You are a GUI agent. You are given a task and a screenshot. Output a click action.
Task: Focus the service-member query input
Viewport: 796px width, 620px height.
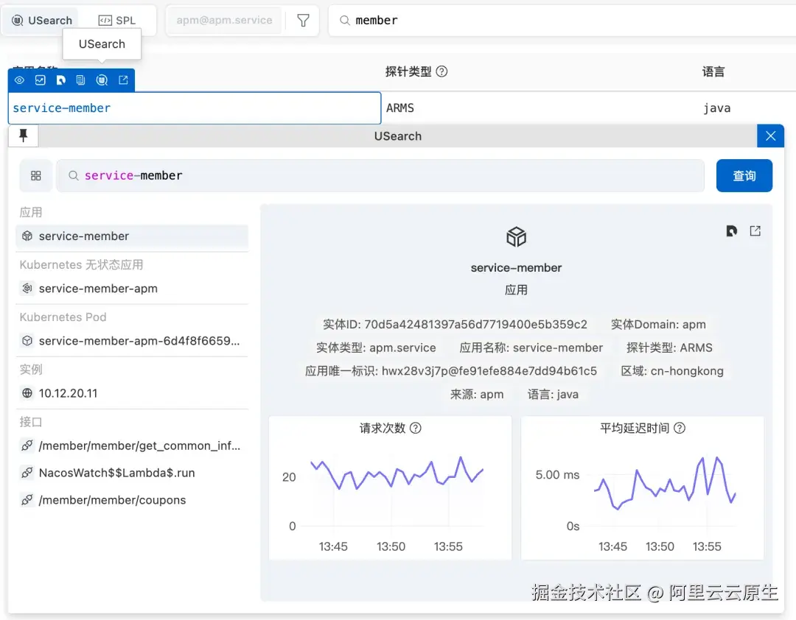pos(380,175)
